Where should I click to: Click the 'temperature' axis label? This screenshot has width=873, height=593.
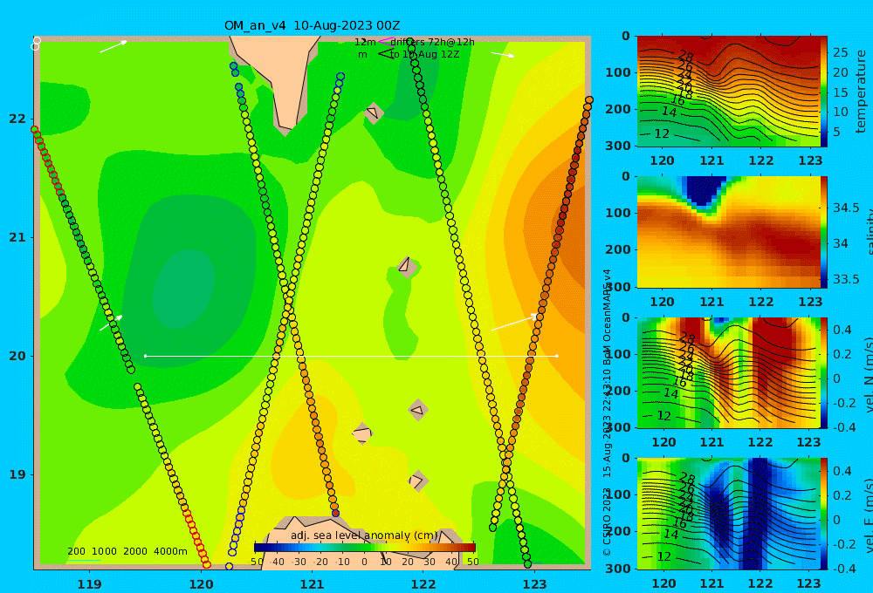coord(861,92)
